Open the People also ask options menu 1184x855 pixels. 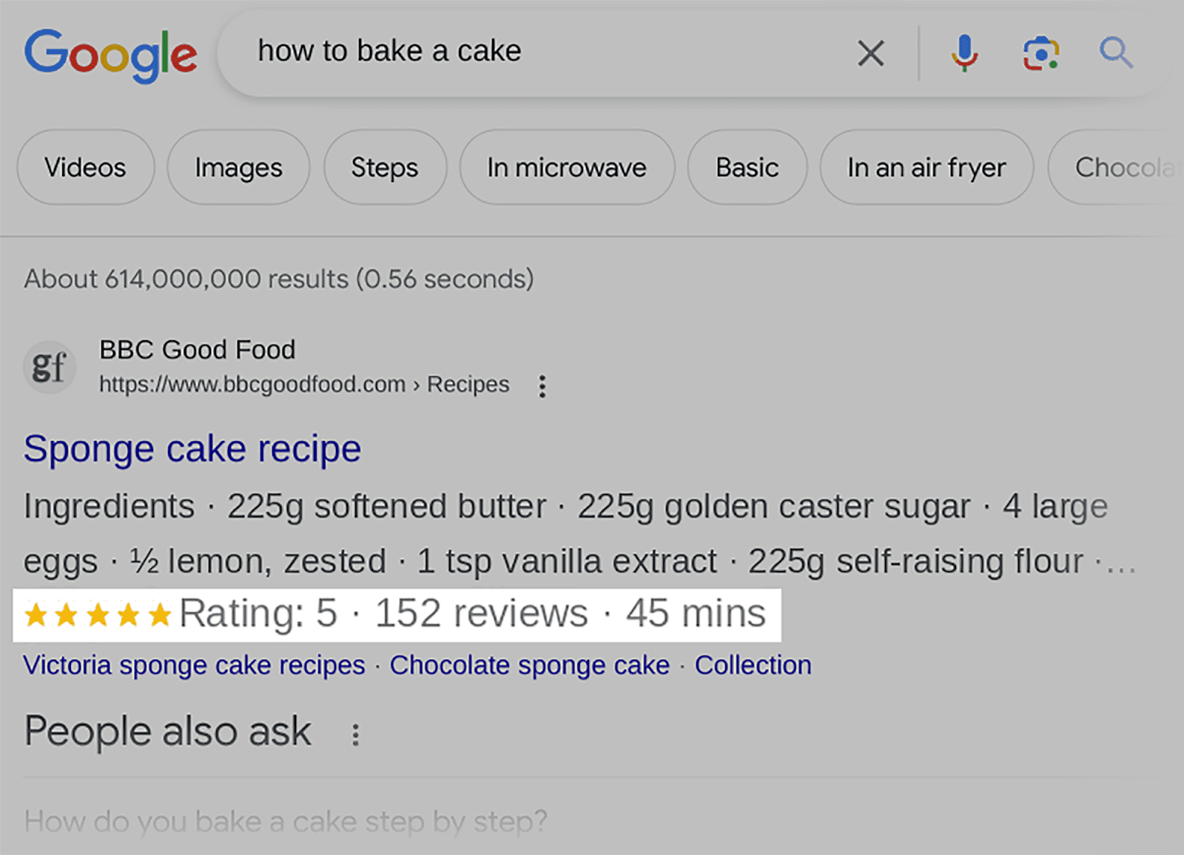click(354, 732)
